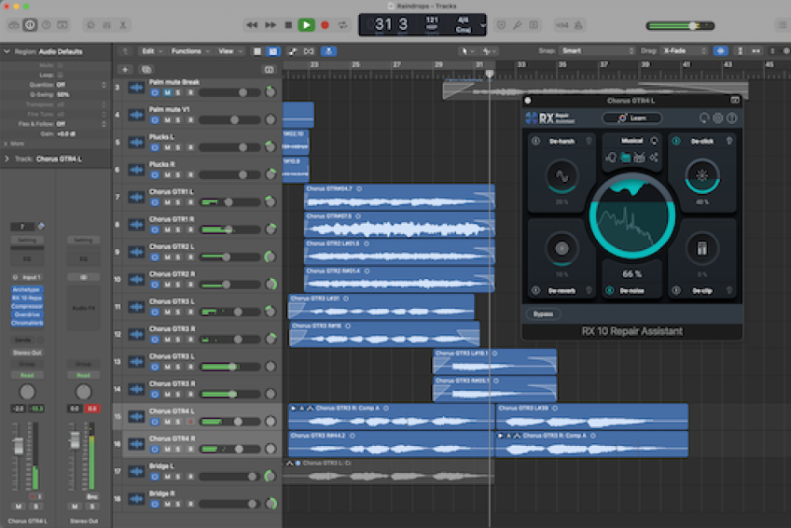Open the Mixer button in the control bar
Image resolution: width=791 pixels, height=528 pixels.
click(x=106, y=24)
